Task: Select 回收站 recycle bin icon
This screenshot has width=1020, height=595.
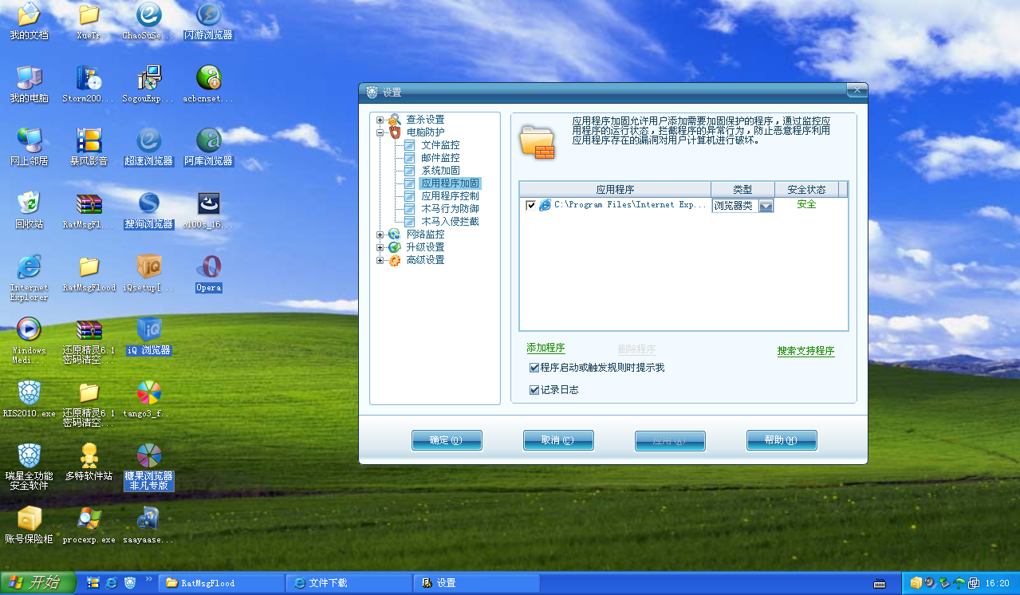Action: (29, 210)
